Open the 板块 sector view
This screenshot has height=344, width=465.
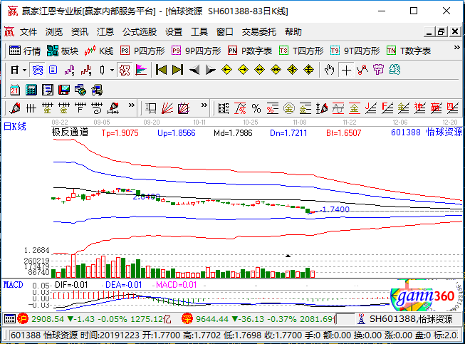click(x=63, y=51)
